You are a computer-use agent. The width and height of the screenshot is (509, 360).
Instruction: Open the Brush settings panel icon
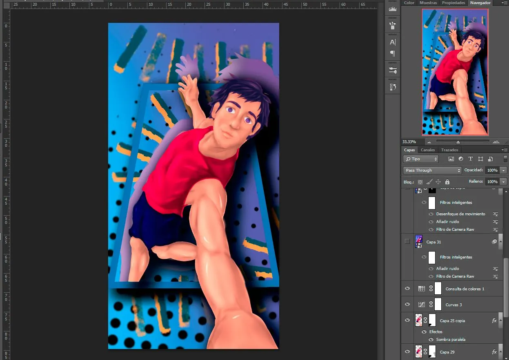coord(393,70)
